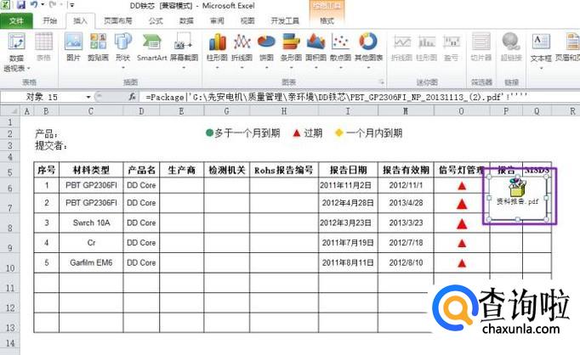Click the 信号灯管理 header cell
This screenshot has height=355, width=580.
(462, 170)
